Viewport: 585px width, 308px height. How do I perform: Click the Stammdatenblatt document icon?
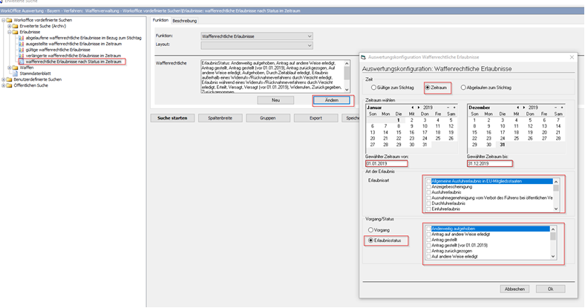15,73
